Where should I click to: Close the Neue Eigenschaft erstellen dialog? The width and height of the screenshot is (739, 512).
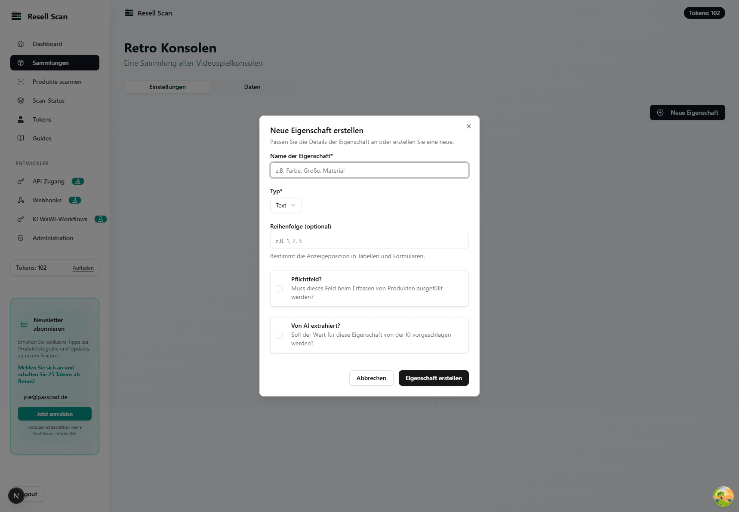(x=469, y=126)
